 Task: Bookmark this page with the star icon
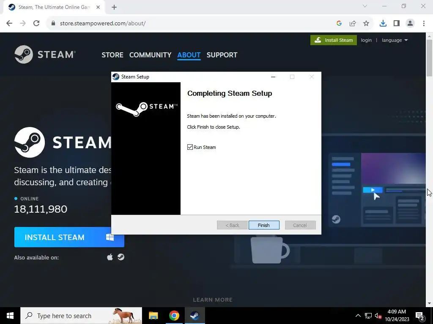(x=366, y=24)
